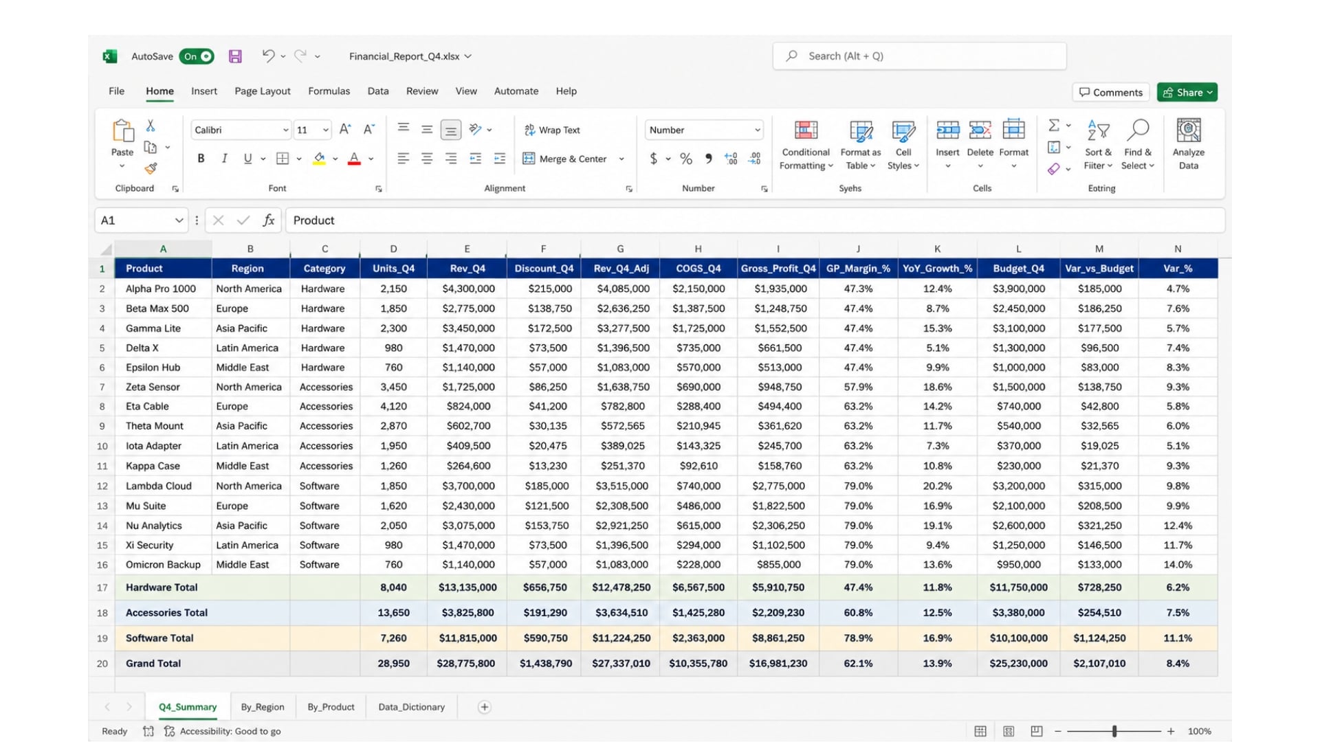Image resolution: width=1320 pixels, height=742 pixels.
Task: Click the Search box
Action: click(x=919, y=56)
